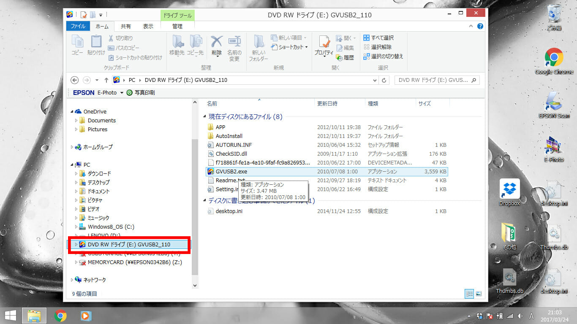This screenshot has height=324, width=577.
Task: Click Edit (編集) in the ribbon
Action: tap(345, 48)
